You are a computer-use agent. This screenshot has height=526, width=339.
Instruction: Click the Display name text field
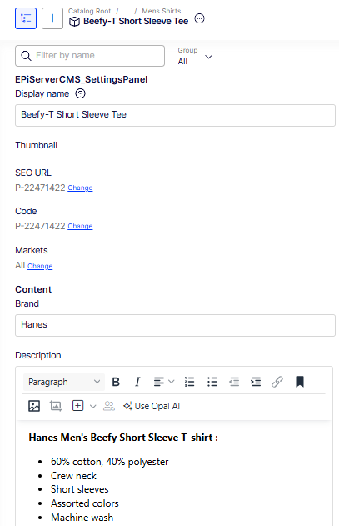pos(175,115)
